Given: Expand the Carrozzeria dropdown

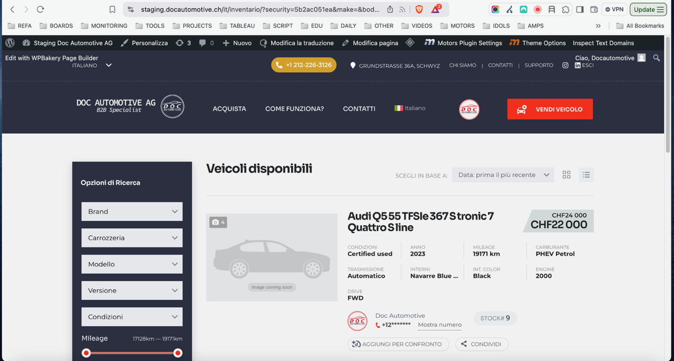Looking at the screenshot, I should click(132, 238).
